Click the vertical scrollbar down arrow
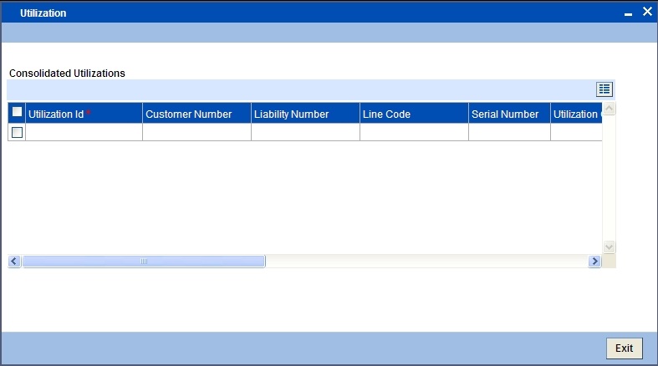The image size is (658, 366). [x=609, y=247]
